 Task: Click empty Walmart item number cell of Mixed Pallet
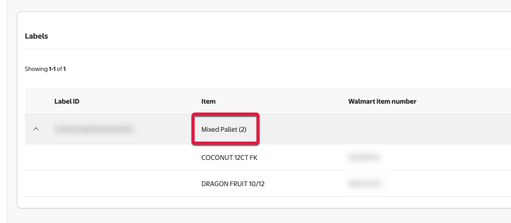click(x=415, y=129)
